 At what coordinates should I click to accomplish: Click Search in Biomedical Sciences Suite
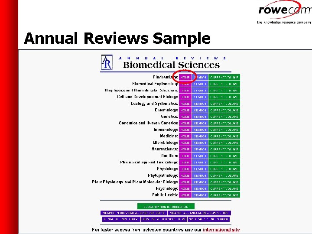(x=134, y=213)
